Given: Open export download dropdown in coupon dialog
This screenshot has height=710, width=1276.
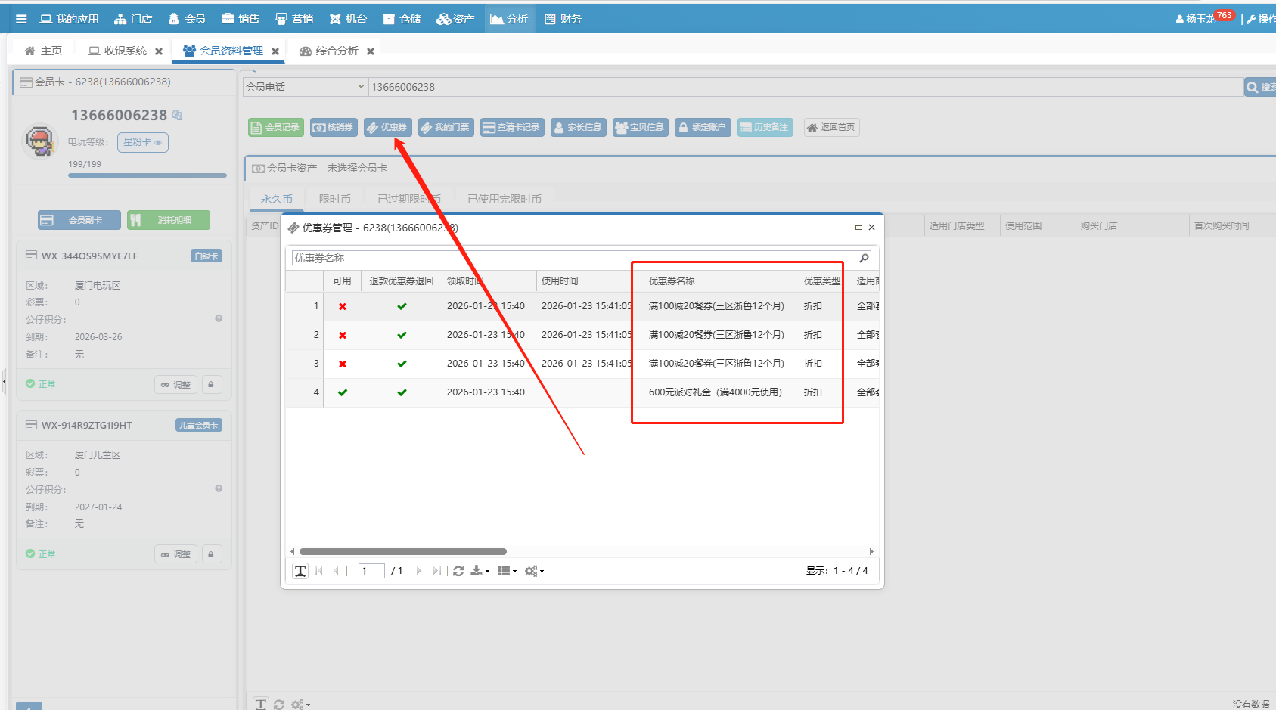Looking at the screenshot, I should [480, 571].
